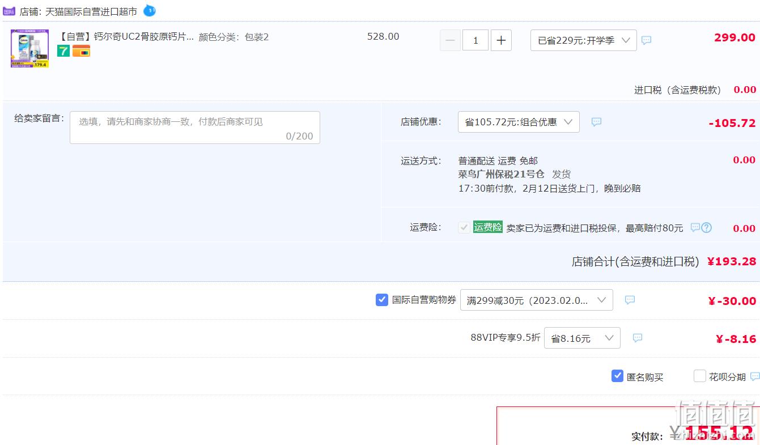Click the quantity input field showing 1
Screen dimensions: 760x445
(x=475, y=40)
